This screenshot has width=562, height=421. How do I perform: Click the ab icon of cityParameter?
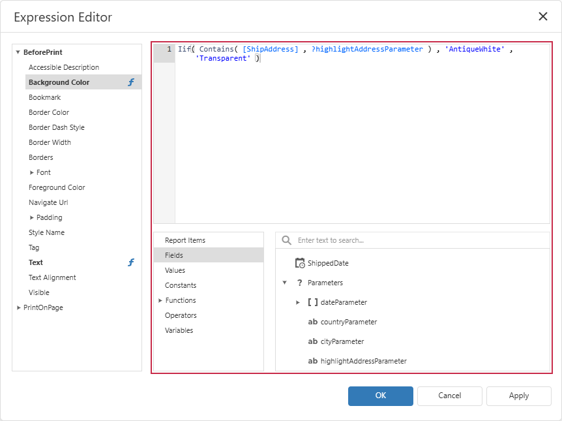(x=312, y=341)
